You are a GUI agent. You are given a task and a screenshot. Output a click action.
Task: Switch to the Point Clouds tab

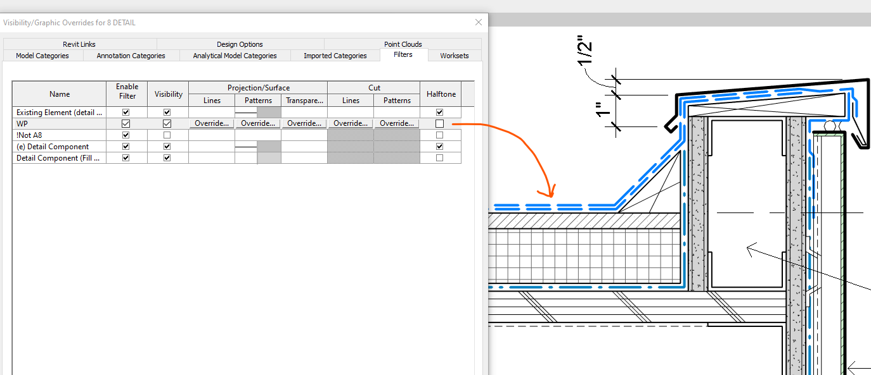click(x=403, y=44)
